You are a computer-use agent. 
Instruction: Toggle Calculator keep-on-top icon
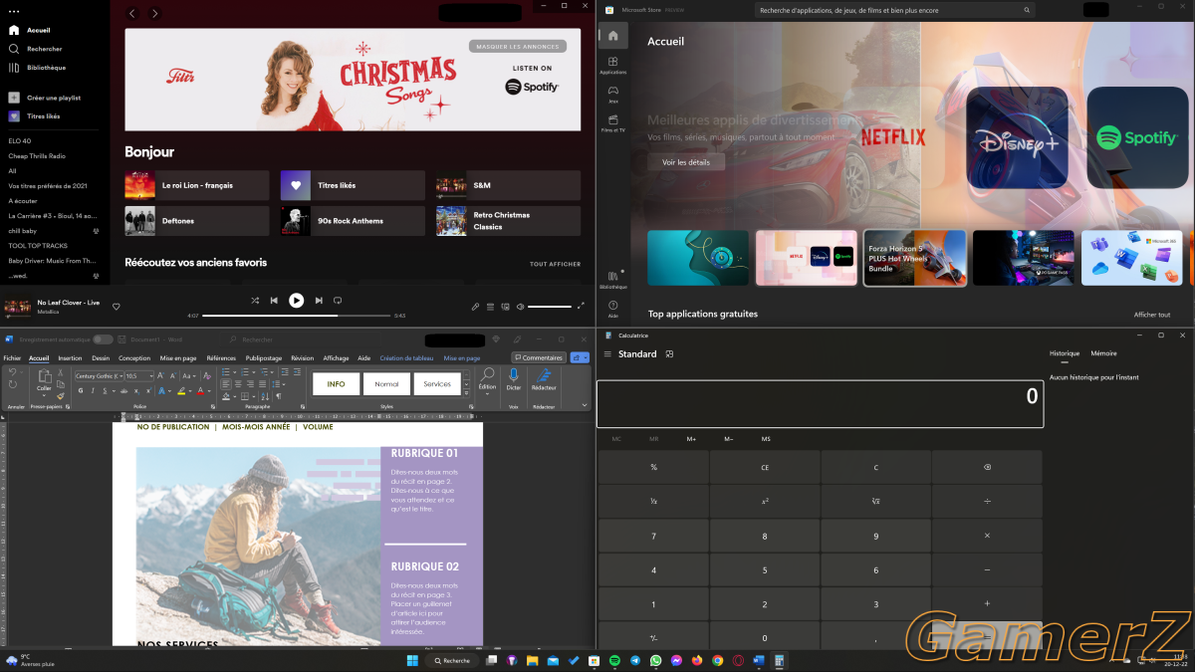[670, 354]
